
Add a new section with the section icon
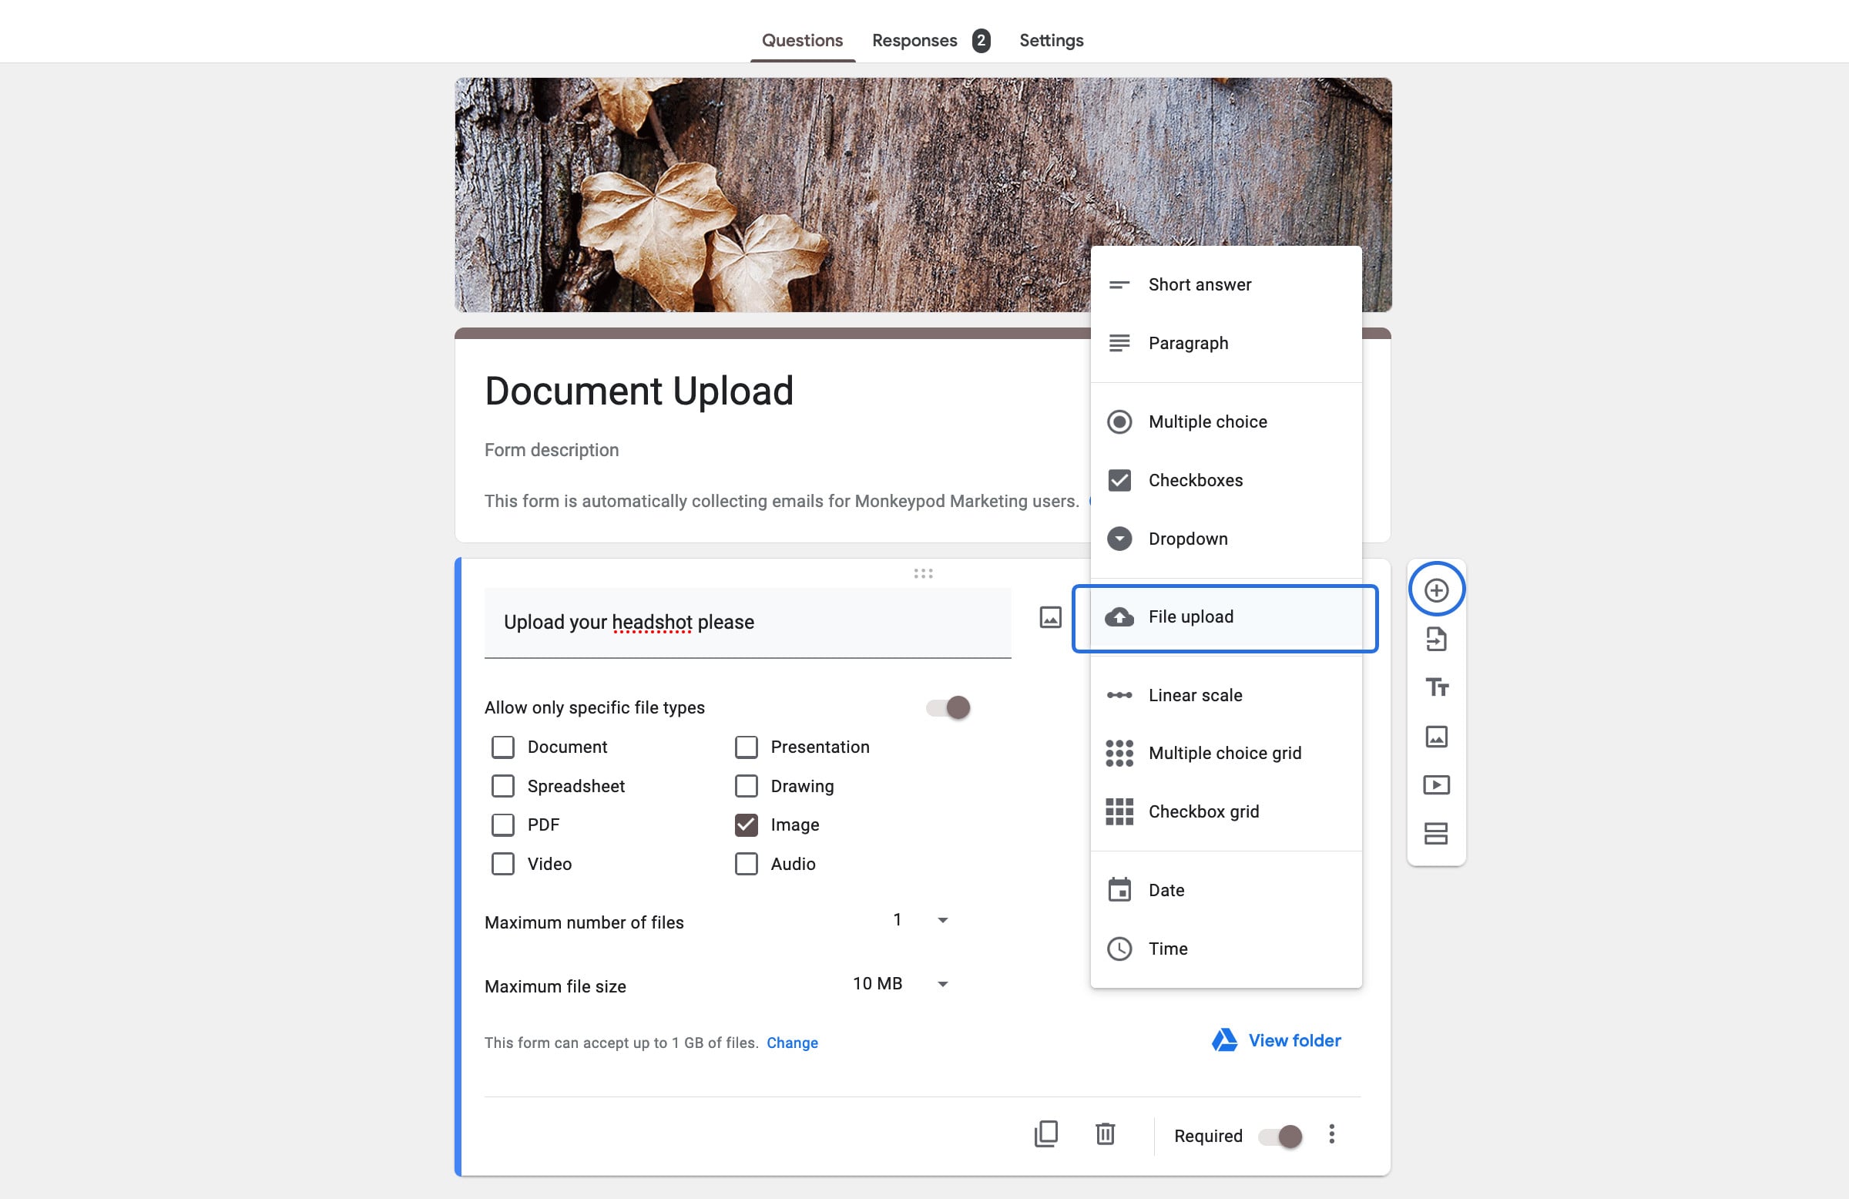pyautogui.click(x=1438, y=833)
